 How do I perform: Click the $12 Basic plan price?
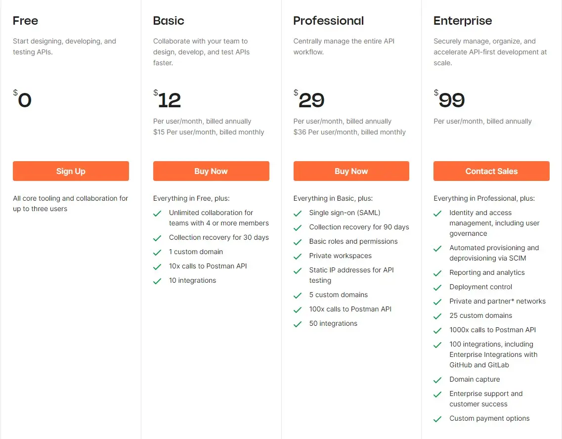coord(168,100)
